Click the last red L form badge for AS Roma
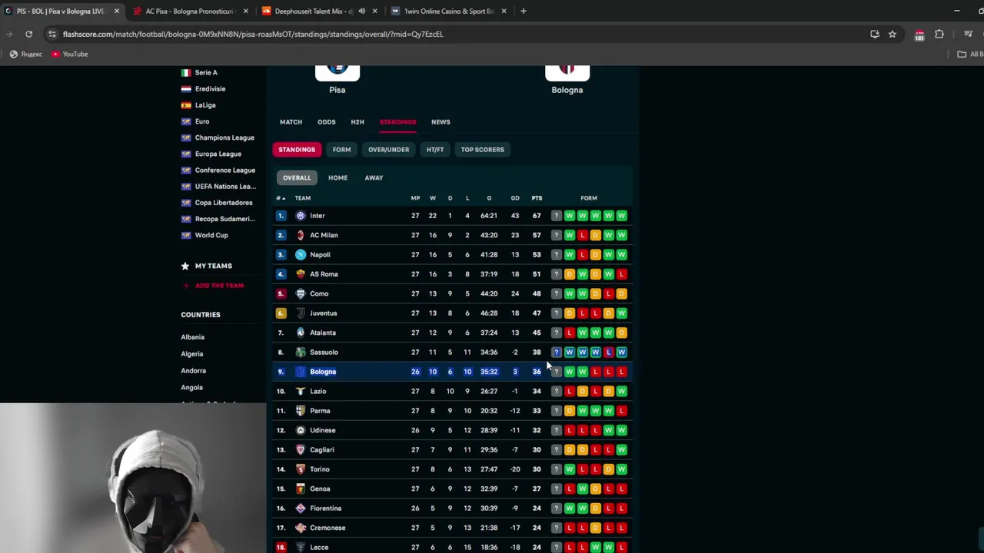Image resolution: width=984 pixels, height=553 pixels. pyautogui.click(x=621, y=274)
